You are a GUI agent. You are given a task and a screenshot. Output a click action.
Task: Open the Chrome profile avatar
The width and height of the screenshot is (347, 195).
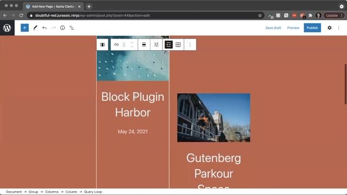pos(318,16)
